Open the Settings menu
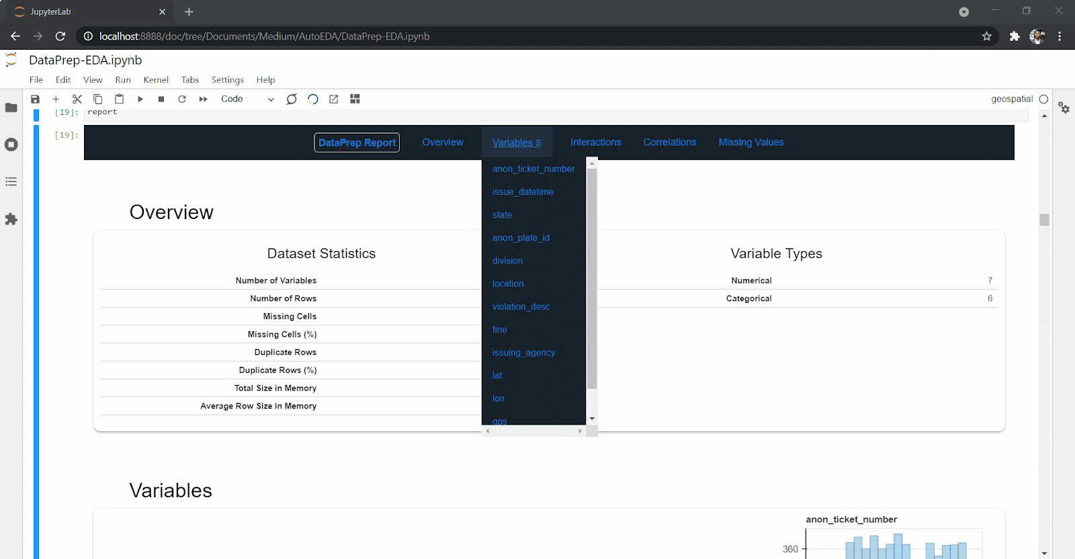 point(228,79)
